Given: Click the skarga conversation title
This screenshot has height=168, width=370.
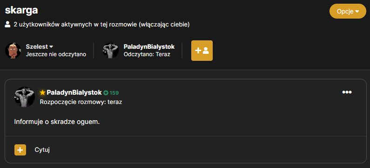Looking at the screenshot, I should (21, 10).
